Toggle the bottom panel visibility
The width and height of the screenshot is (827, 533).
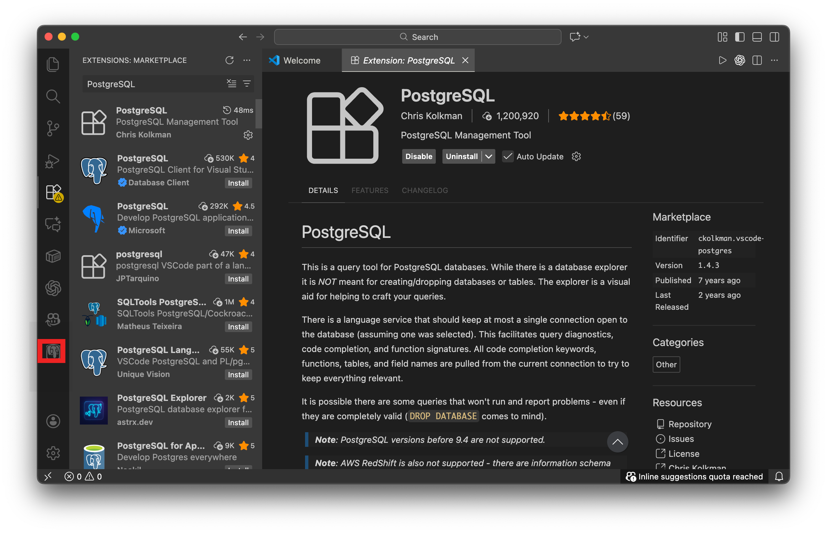point(757,37)
